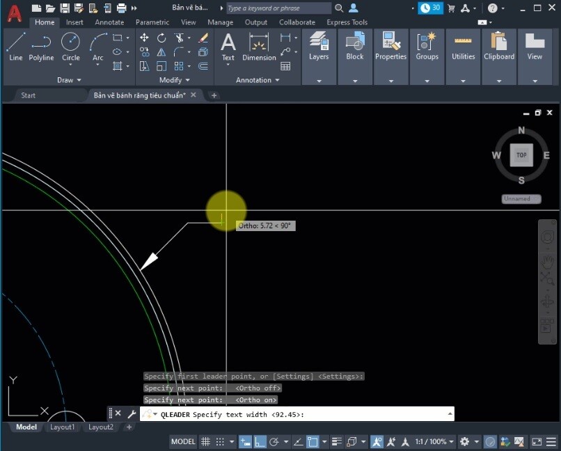Viewport: 561px width, 451px height.
Task: Click the Move tool in Modify panel
Action: pyautogui.click(x=144, y=38)
